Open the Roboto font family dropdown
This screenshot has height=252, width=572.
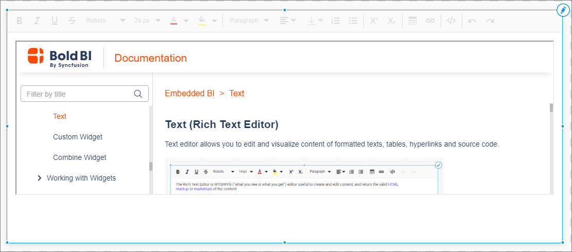point(106,21)
